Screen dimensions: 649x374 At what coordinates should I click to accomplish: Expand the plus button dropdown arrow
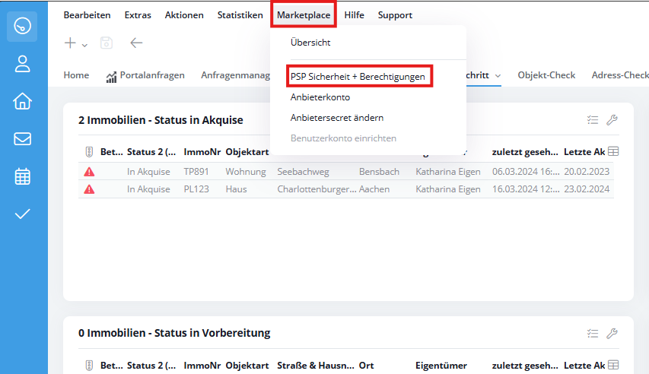click(84, 45)
